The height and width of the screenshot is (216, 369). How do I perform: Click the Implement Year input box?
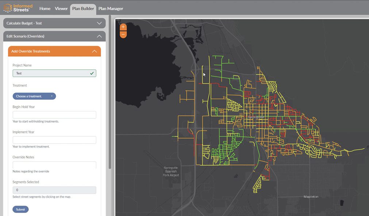pyautogui.click(x=54, y=140)
